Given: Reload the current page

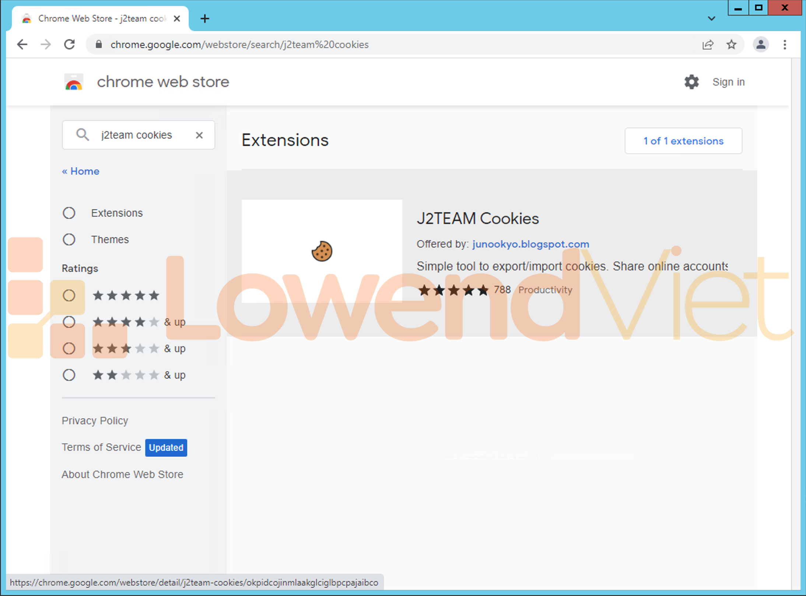Looking at the screenshot, I should click(x=70, y=45).
